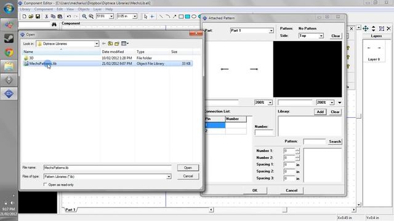Screen dimensions: 394x221
Task: Click the Clear button next to Side
Action: (x=336, y=36)
